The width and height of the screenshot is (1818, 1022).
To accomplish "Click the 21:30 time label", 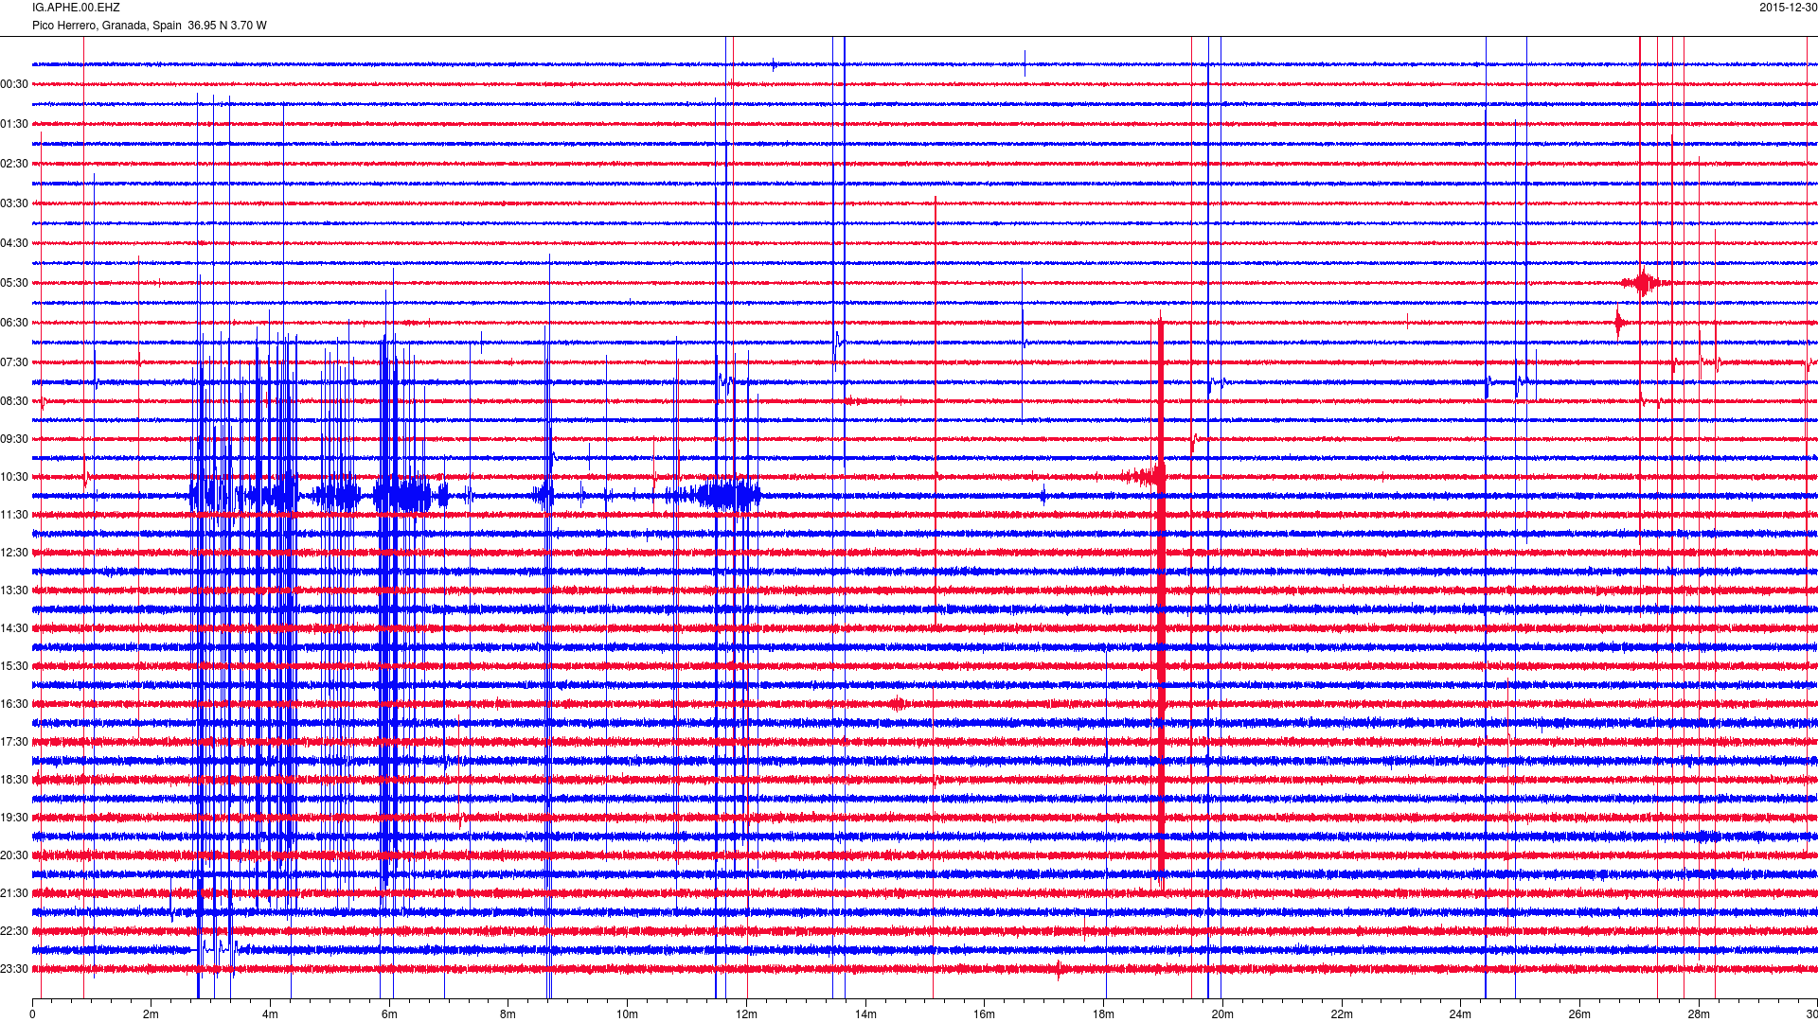I will (14, 893).
